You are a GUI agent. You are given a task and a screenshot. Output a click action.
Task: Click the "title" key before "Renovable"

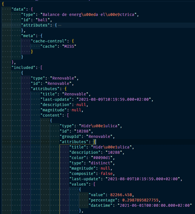coord(48,94)
